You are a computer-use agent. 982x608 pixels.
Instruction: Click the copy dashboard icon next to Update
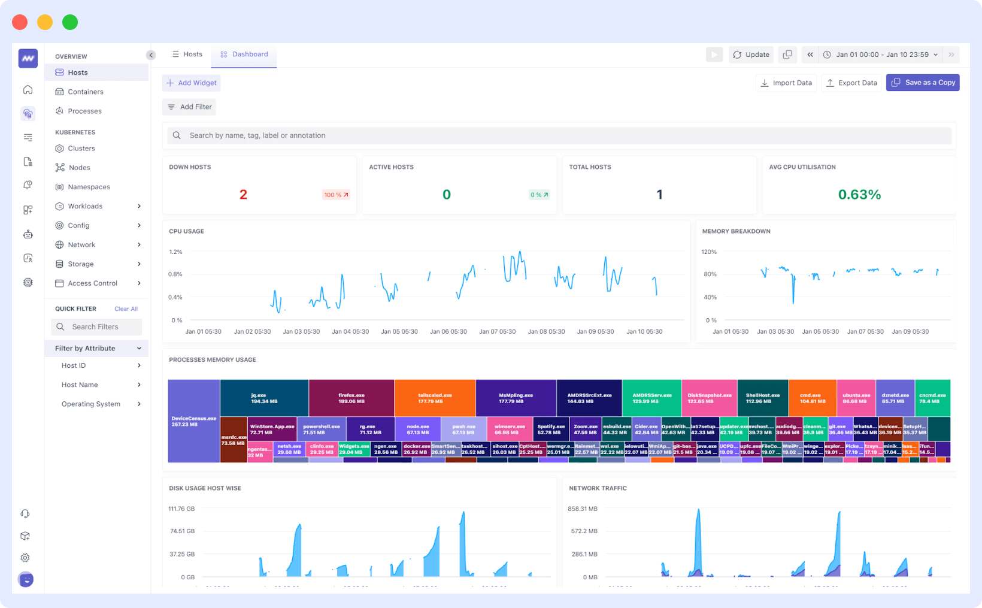pyautogui.click(x=787, y=54)
